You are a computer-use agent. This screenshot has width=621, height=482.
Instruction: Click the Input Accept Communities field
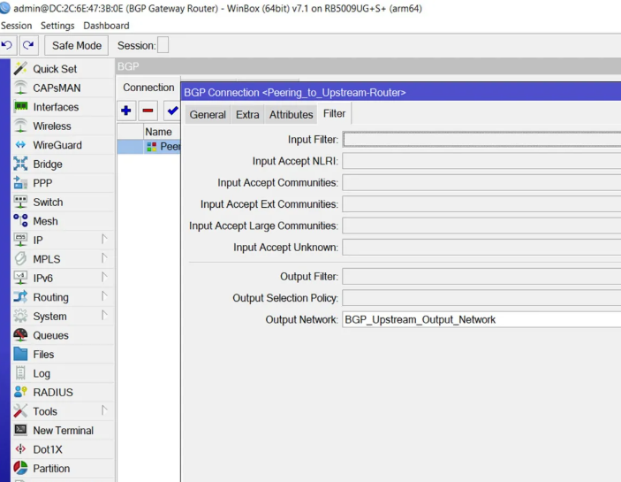coord(481,183)
